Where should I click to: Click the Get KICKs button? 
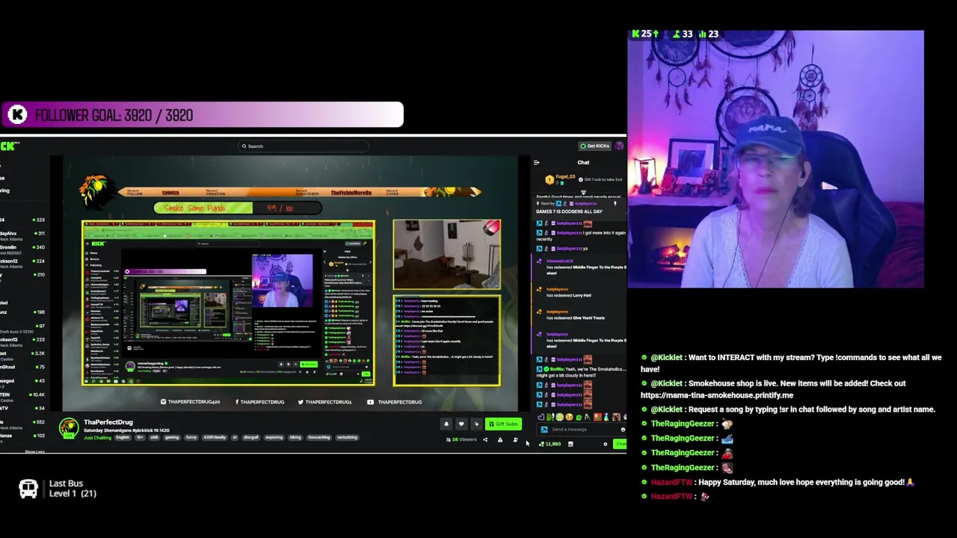pos(594,146)
